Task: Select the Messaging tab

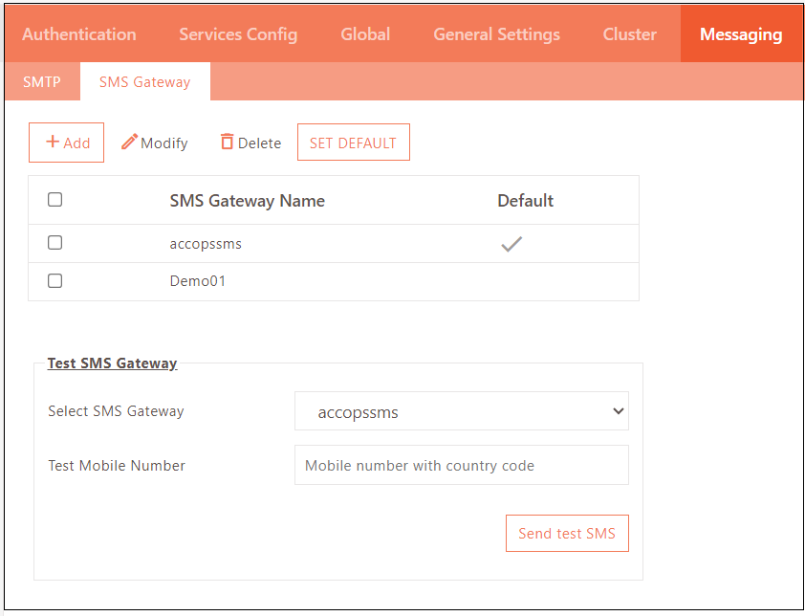Action: pos(740,34)
